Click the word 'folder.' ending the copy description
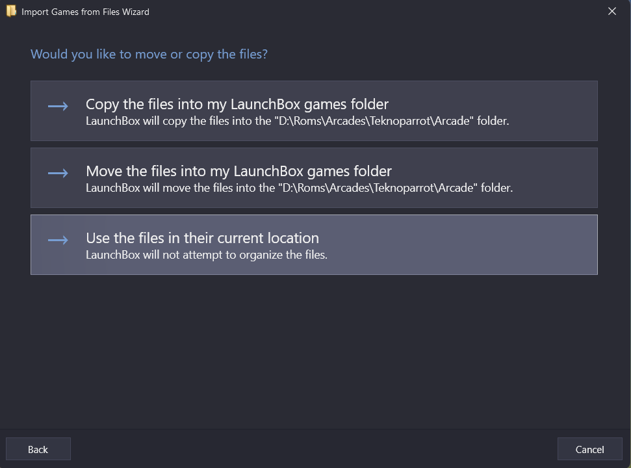Image resolution: width=631 pixels, height=468 pixels. click(x=493, y=121)
